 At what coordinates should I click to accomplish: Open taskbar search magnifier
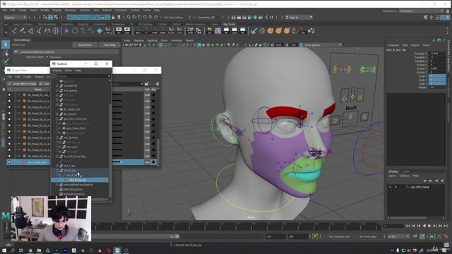[13, 250]
